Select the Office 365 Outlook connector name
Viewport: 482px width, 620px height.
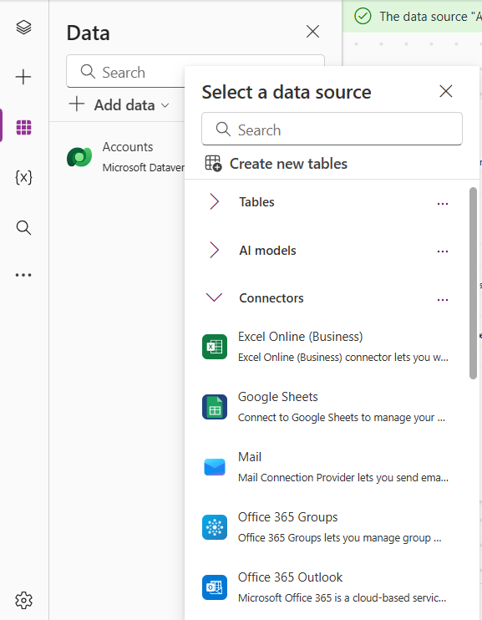(x=290, y=577)
